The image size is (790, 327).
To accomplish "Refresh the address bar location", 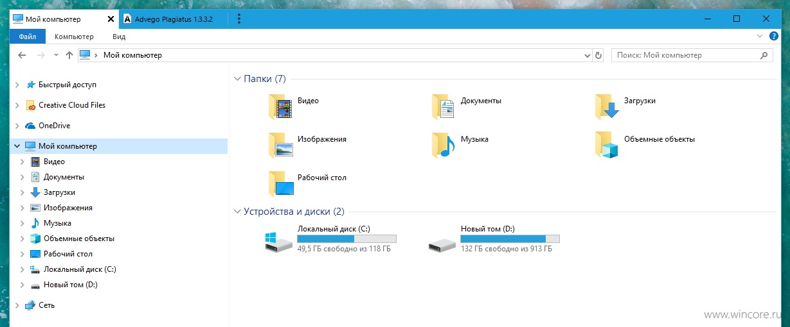I will 598,55.
